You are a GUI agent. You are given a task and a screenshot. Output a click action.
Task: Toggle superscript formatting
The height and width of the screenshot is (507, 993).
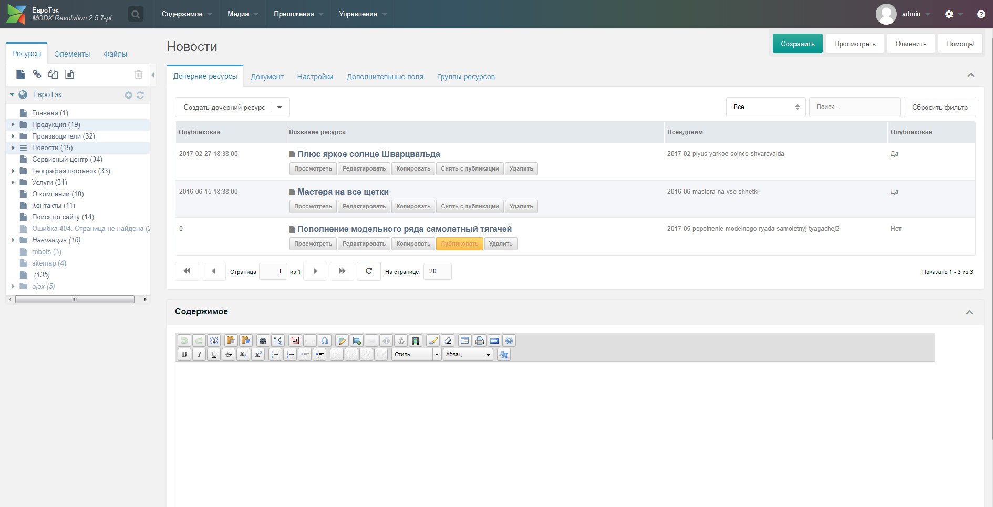click(258, 354)
